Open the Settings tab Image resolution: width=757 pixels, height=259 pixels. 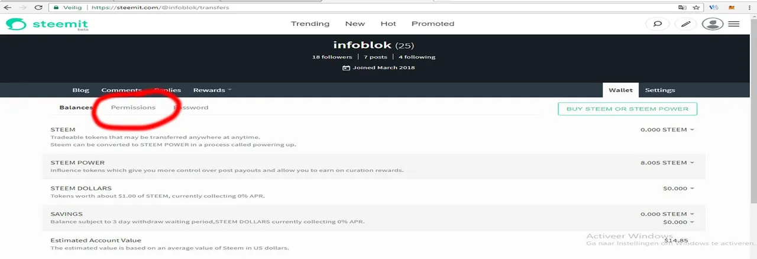[x=660, y=90]
